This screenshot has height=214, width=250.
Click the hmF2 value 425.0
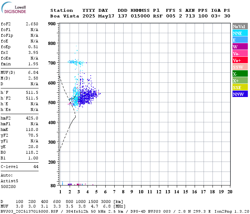[x=32, y=118]
